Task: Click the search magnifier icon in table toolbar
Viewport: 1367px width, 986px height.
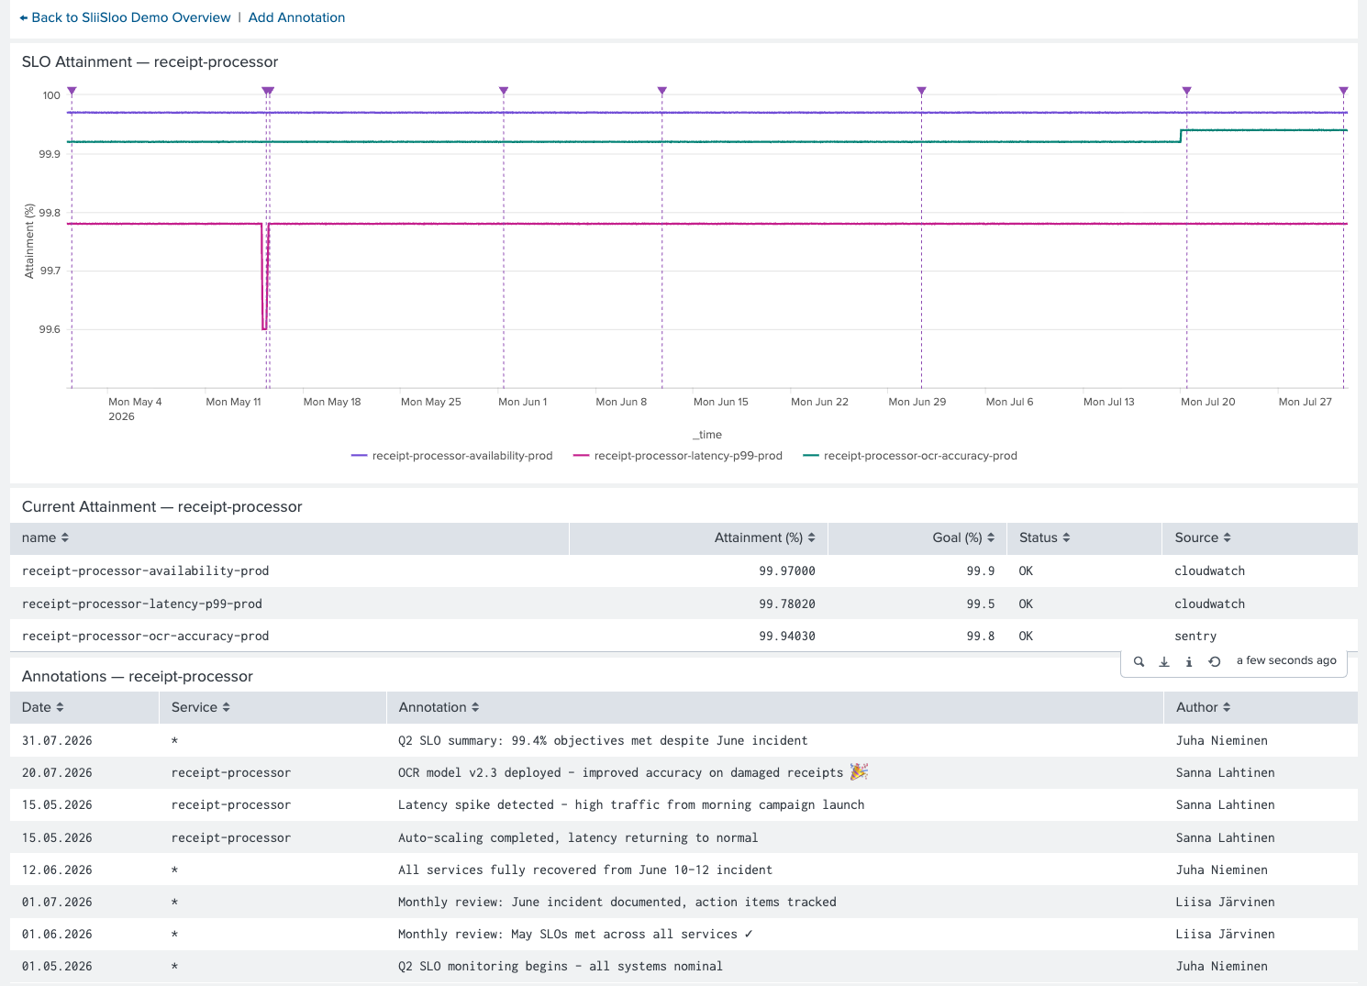Action: 1139,661
